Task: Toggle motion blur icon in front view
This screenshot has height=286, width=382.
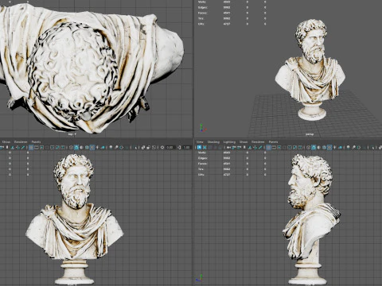Action: (116, 147)
